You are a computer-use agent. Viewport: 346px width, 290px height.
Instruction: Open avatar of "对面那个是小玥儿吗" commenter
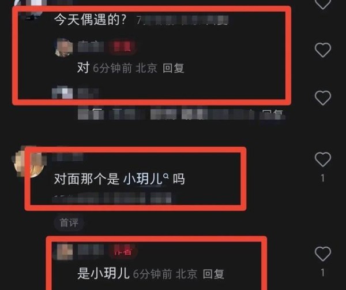29,162
